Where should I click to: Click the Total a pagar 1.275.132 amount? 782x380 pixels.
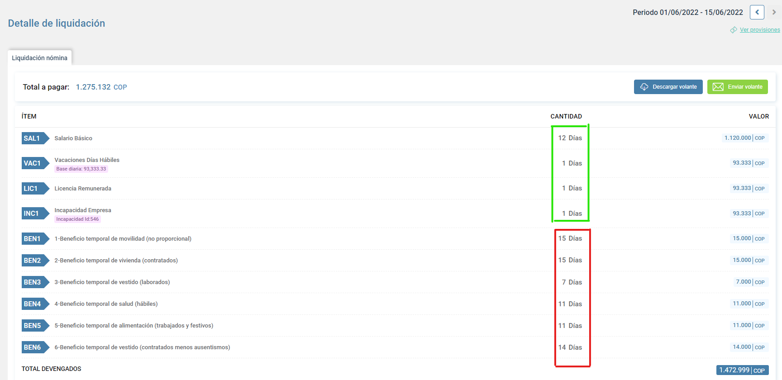point(101,87)
